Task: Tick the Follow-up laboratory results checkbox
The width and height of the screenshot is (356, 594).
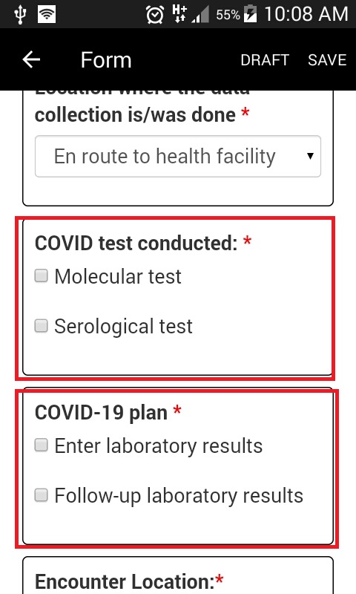Action: pos(42,495)
